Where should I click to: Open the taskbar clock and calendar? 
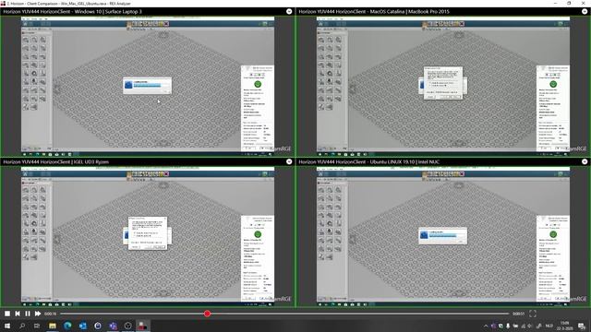[x=564, y=326]
